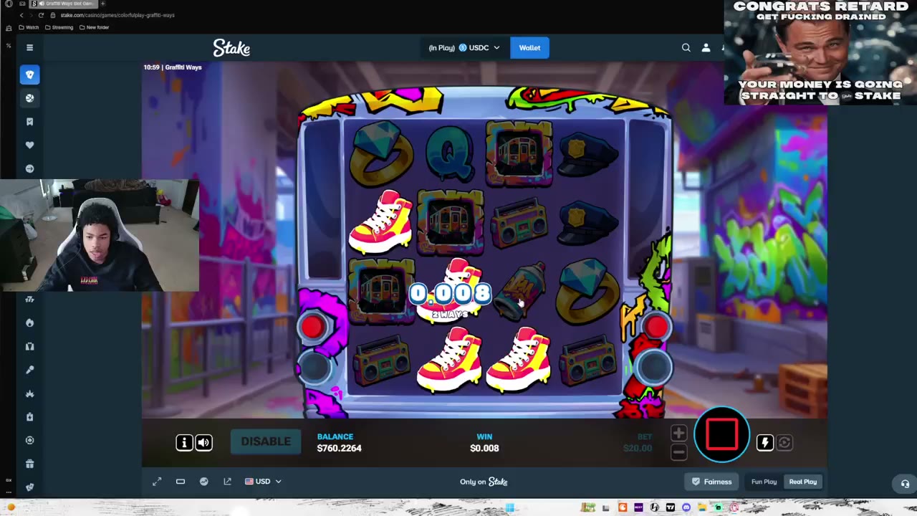
Task: Click the DISABLE button
Action: 266,441
